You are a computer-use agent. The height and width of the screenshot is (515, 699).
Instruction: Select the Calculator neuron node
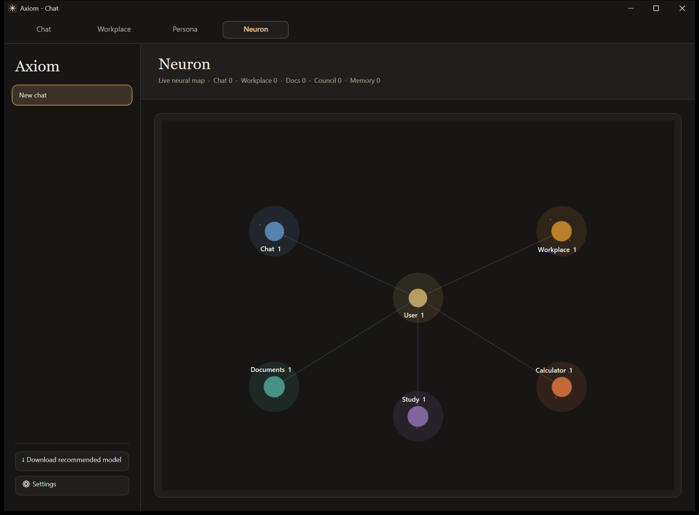pos(561,387)
